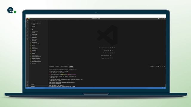This screenshot has height=107, width=191.
Task: Open app.json in the Explorer
Action: pyautogui.click(x=33, y=47)
